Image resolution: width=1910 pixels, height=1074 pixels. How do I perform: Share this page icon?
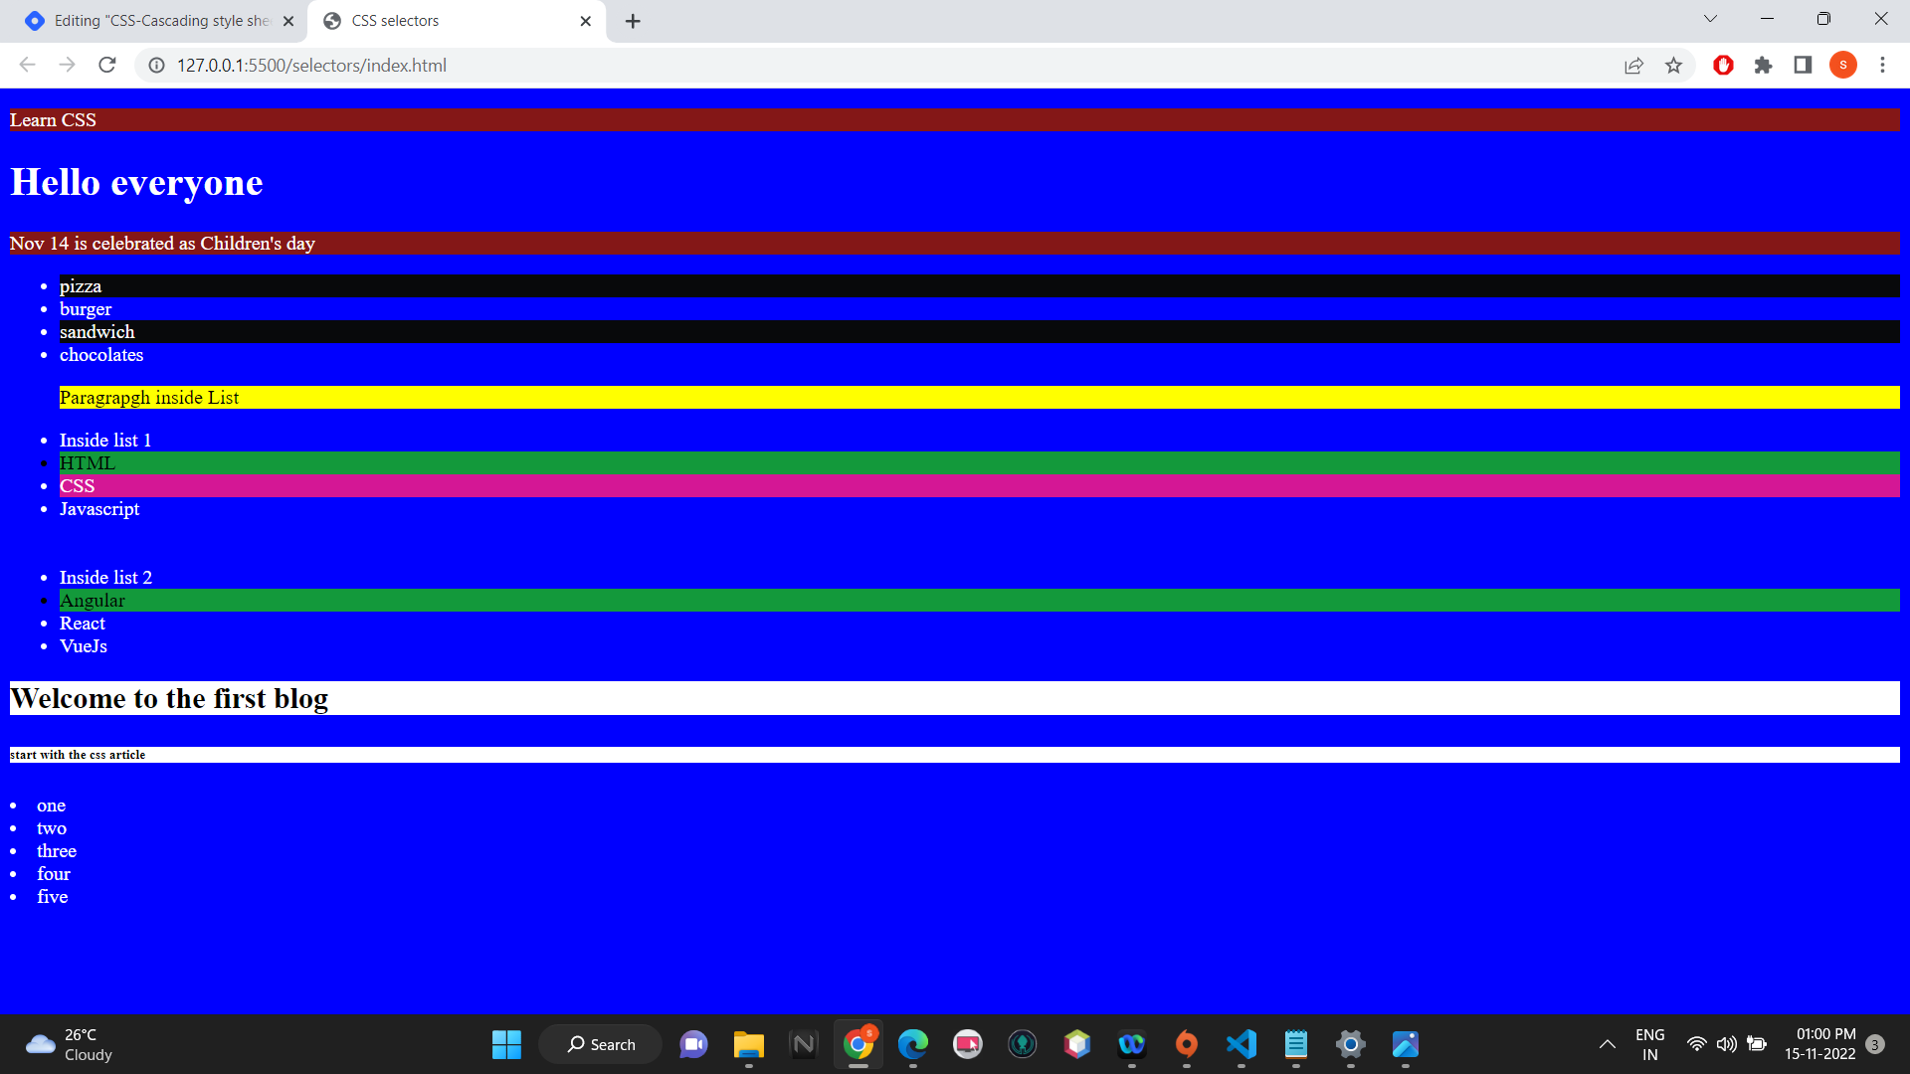pyautogui.click(x=1633, y=66)
